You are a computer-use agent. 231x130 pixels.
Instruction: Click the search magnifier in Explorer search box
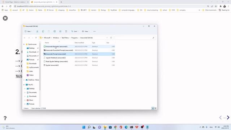[x=153, y=38]
